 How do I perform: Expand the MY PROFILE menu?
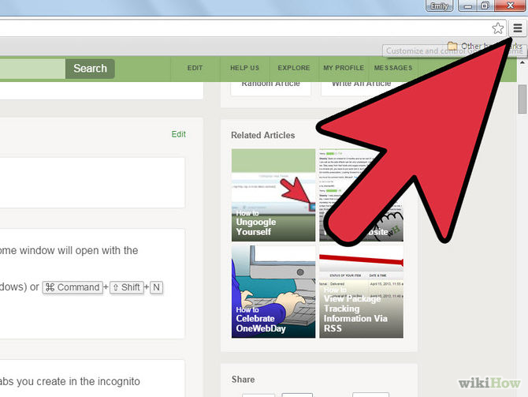pos(344,68)
